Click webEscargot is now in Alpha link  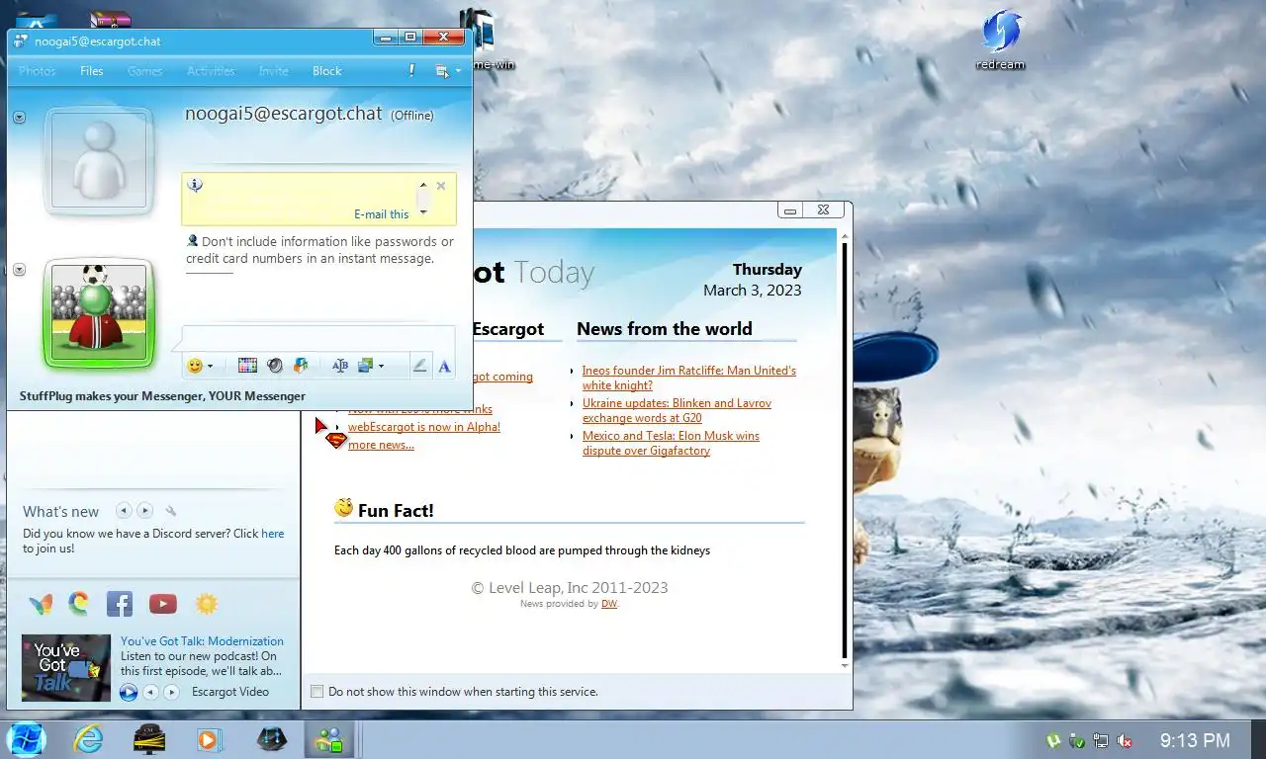click(x=424, y=427)
